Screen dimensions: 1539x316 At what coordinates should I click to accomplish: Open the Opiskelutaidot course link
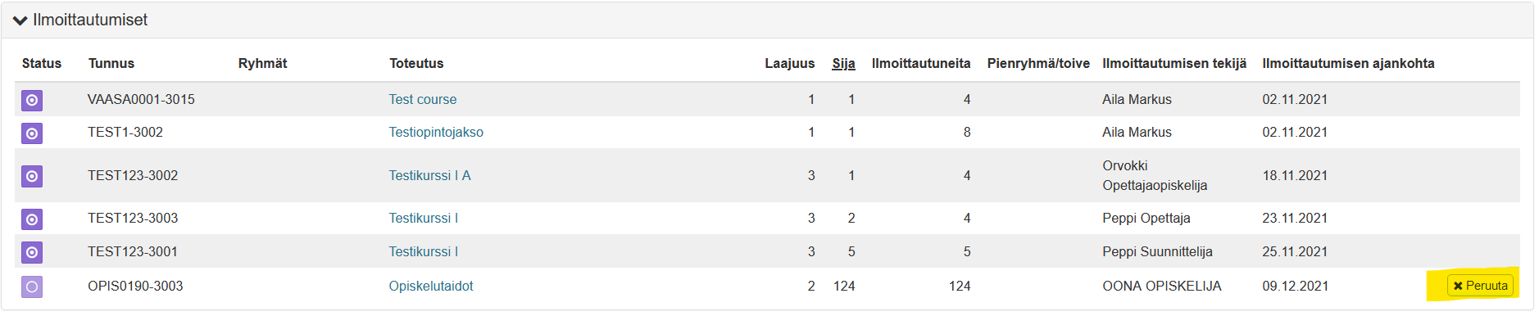pyautogui.click(x=431, y=286)
